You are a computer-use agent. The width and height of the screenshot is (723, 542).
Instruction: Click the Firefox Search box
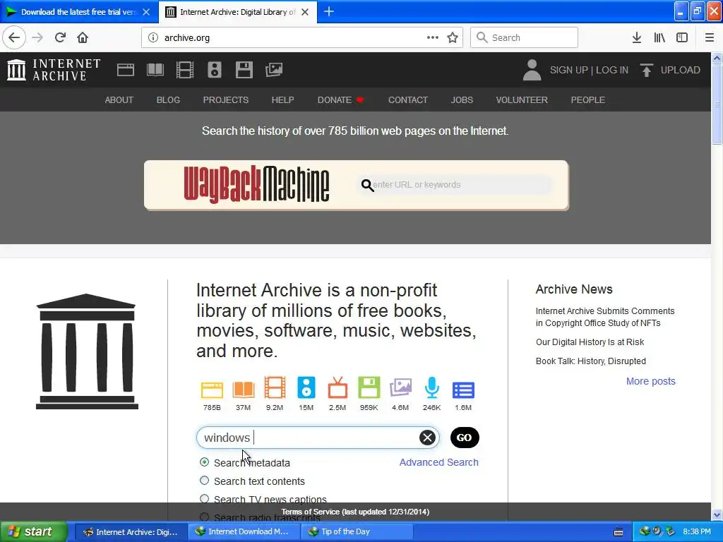[524, 37]
